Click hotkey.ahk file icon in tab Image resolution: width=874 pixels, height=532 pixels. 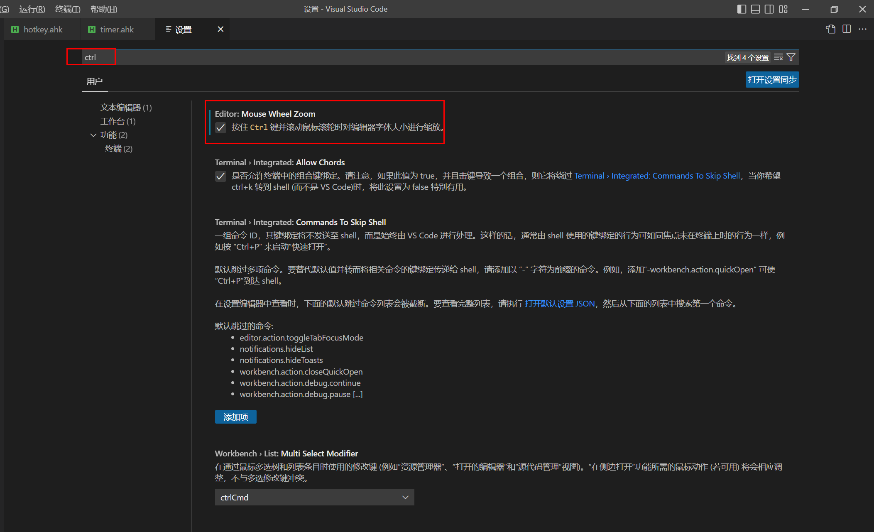pos(15,29)
